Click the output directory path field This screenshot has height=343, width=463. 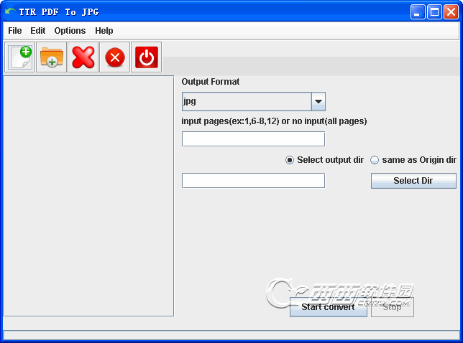click(253, 181)
